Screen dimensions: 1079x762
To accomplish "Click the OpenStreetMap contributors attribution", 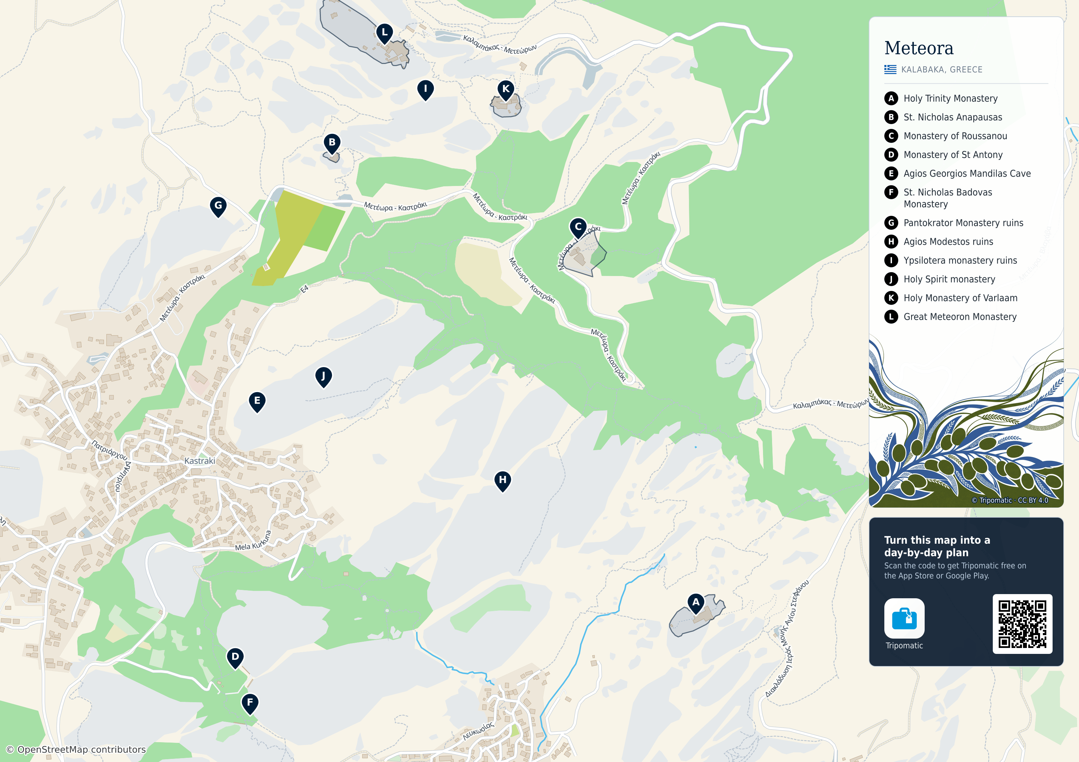I will tap(76, 749).
